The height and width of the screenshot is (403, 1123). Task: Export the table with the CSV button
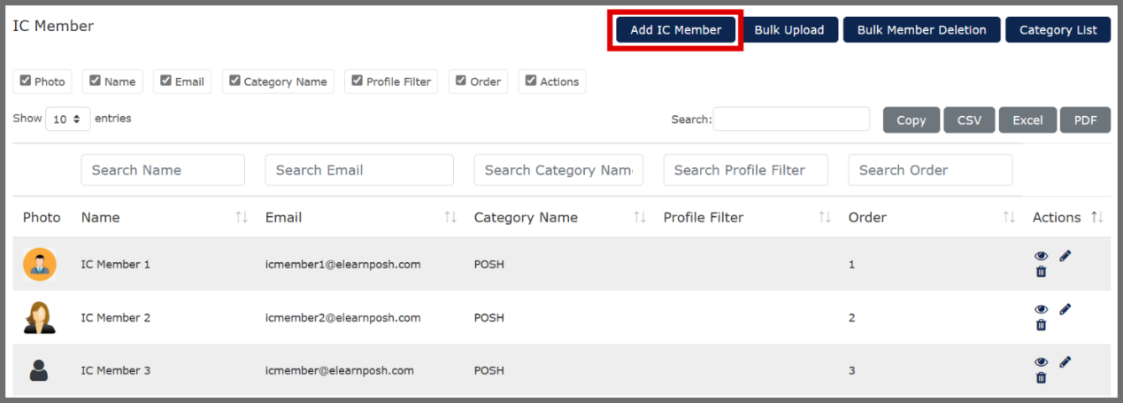click(969, 120)
